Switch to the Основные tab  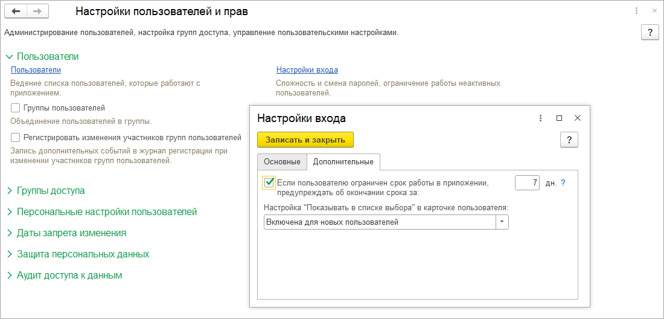[x=282, y=162]
